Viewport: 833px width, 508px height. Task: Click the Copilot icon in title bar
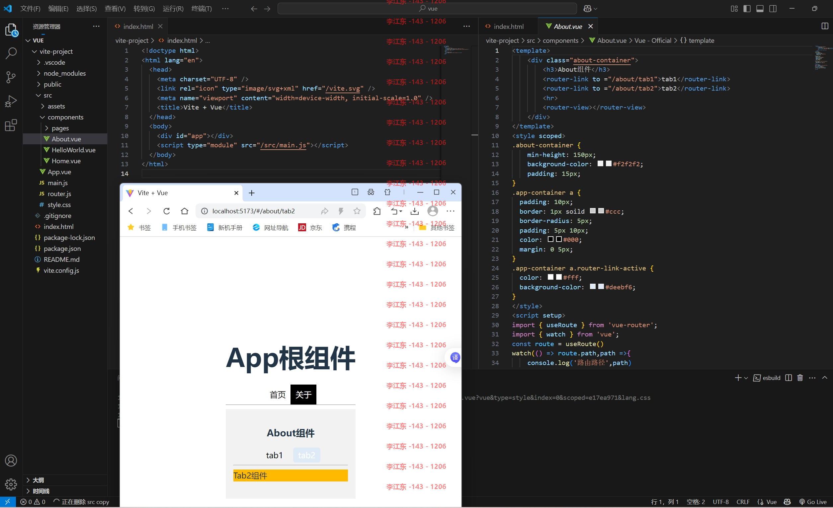[587, 9]
